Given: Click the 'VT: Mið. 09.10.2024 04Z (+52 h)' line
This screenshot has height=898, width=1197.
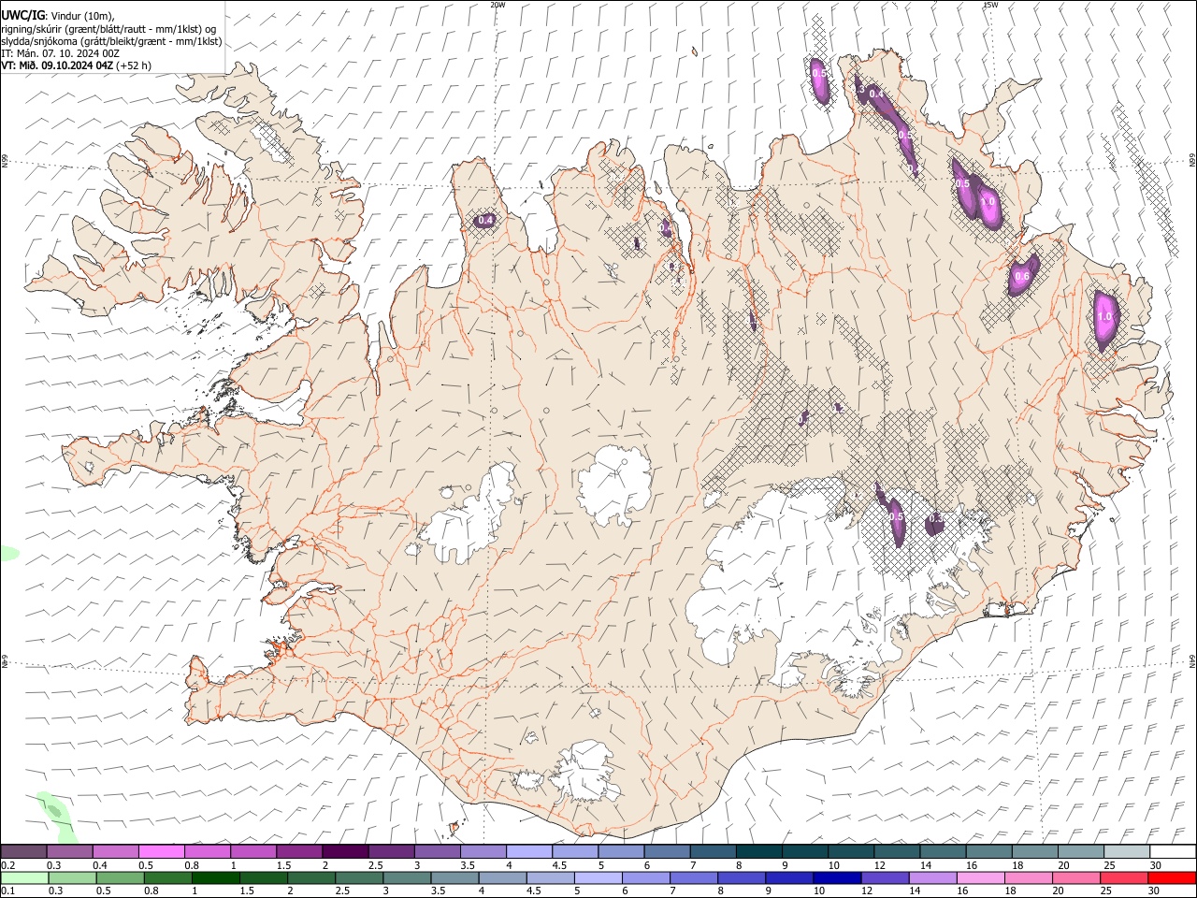Looking at the screenshot, I should (x=77, y=65).
